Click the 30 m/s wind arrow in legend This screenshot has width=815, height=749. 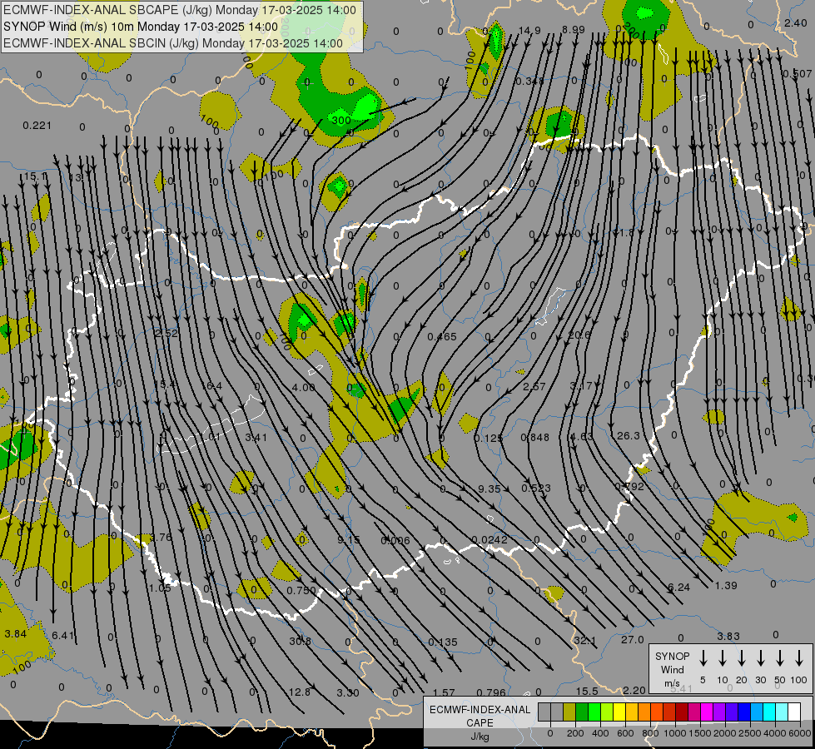pyautogui.click(x=760, y=658)
